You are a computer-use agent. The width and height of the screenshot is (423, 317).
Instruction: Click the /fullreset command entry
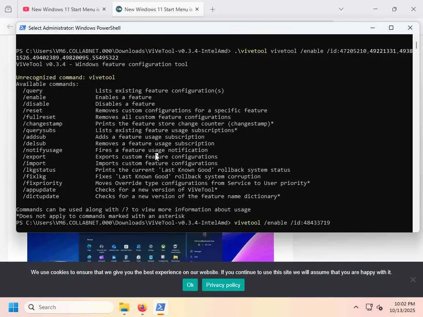pyautogui.click(x=127, y=117)
